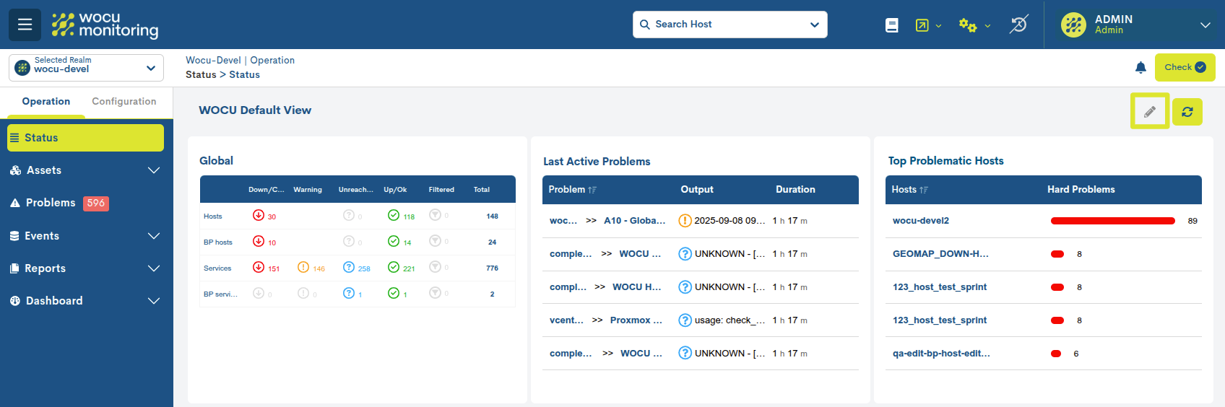The image size is (1225, 407).
Task: Open Problems in the sidebar
Action: click(51, 203)
